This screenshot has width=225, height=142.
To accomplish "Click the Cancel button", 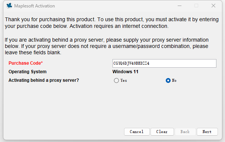I will (137, 132).
